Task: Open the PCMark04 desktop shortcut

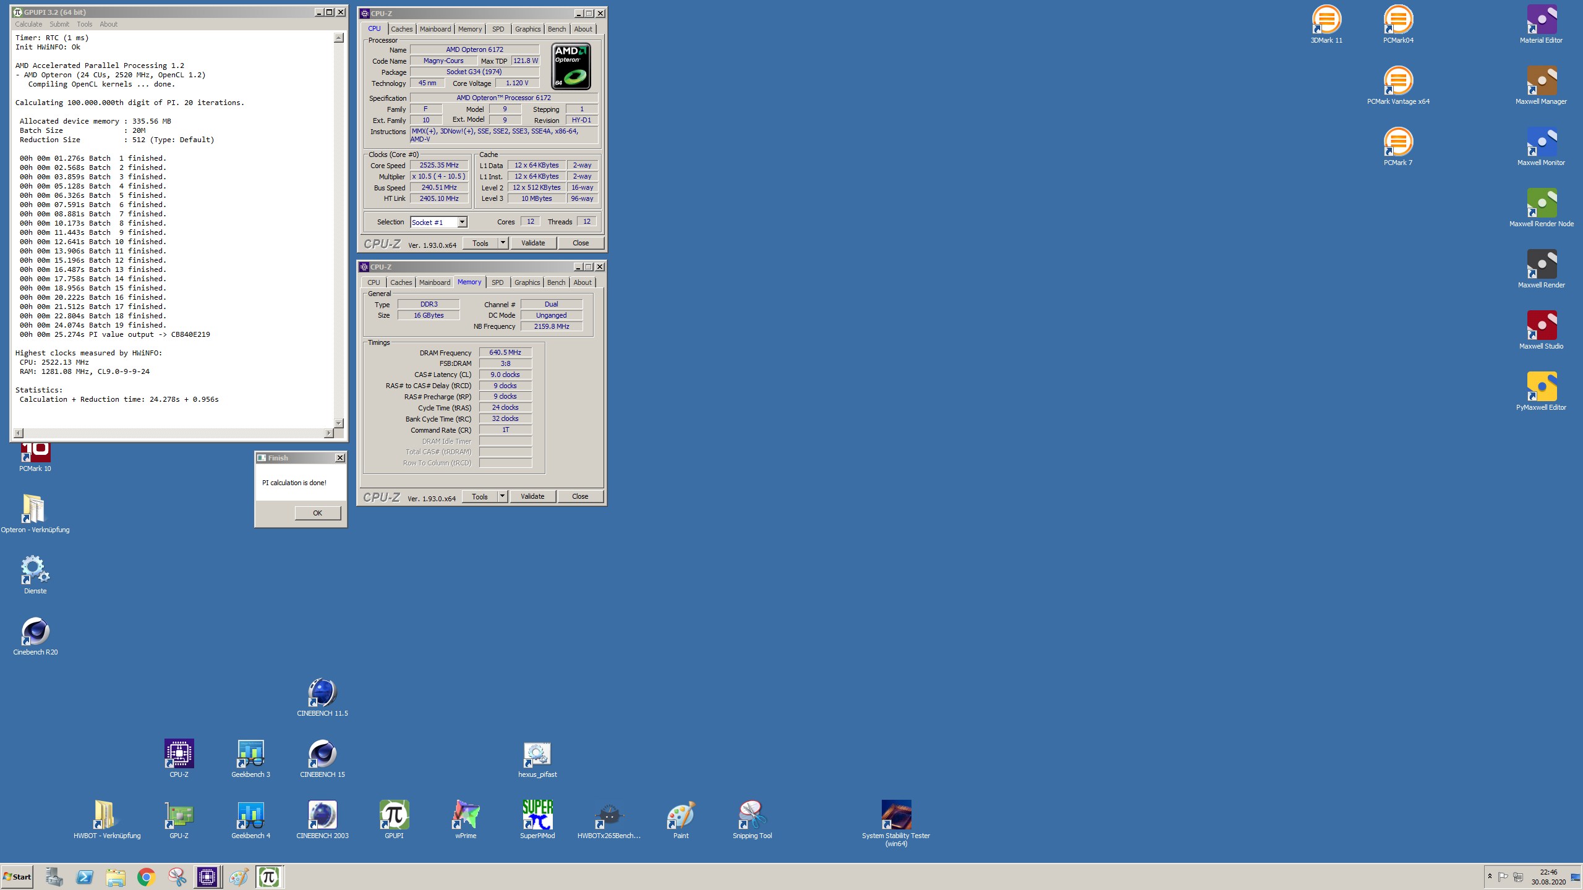Action: [x=1398, y=24]
